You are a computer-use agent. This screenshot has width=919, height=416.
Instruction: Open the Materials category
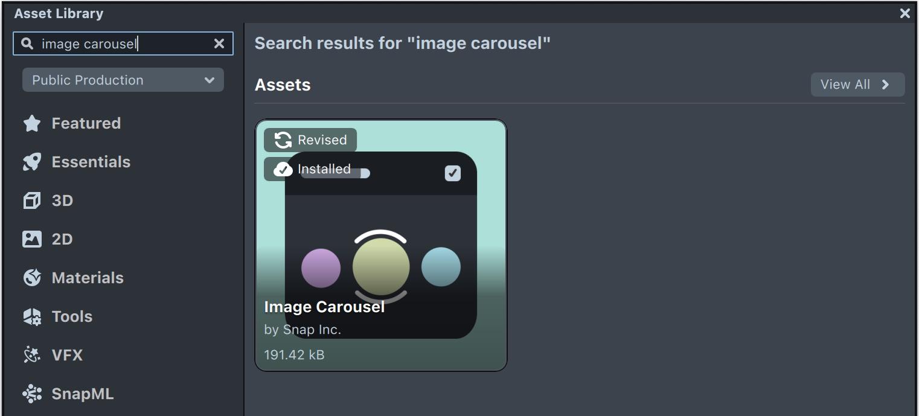[88, 278]
